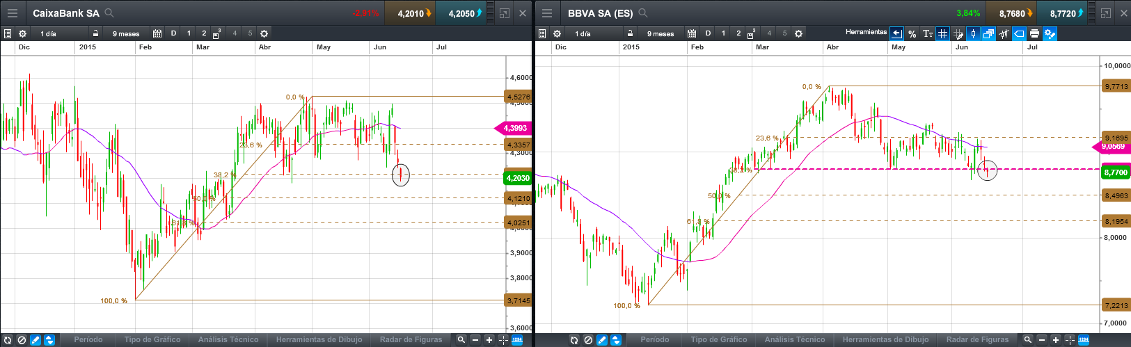Open template settings gear in BBVA chart
The image size is (1131, 347).
pyautogui.click(x=798, y=33)
